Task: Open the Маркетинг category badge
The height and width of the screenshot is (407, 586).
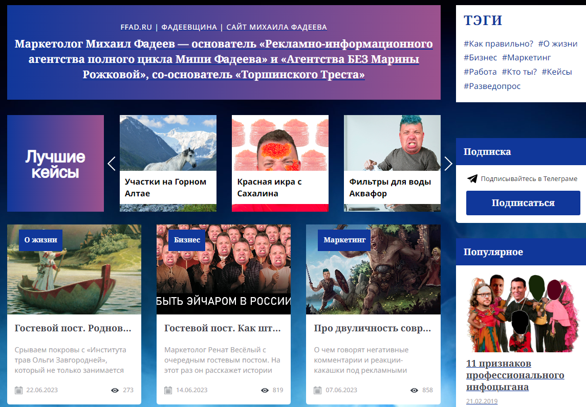Action: coord(344,240)
